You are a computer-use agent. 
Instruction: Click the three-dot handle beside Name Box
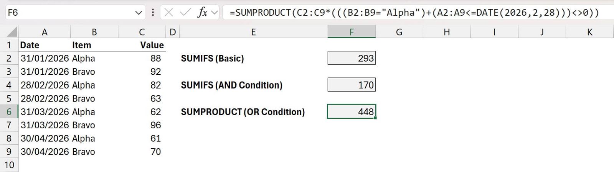[x=153, y=13]
